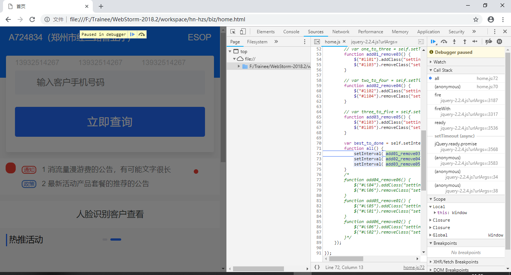Click the phone number input field

pyautogui.click(x=110, y=82)
